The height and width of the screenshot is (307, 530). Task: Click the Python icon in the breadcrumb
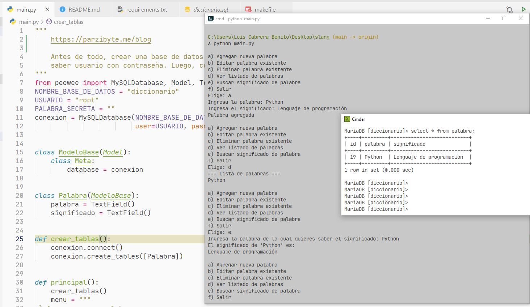coord(13,22)
